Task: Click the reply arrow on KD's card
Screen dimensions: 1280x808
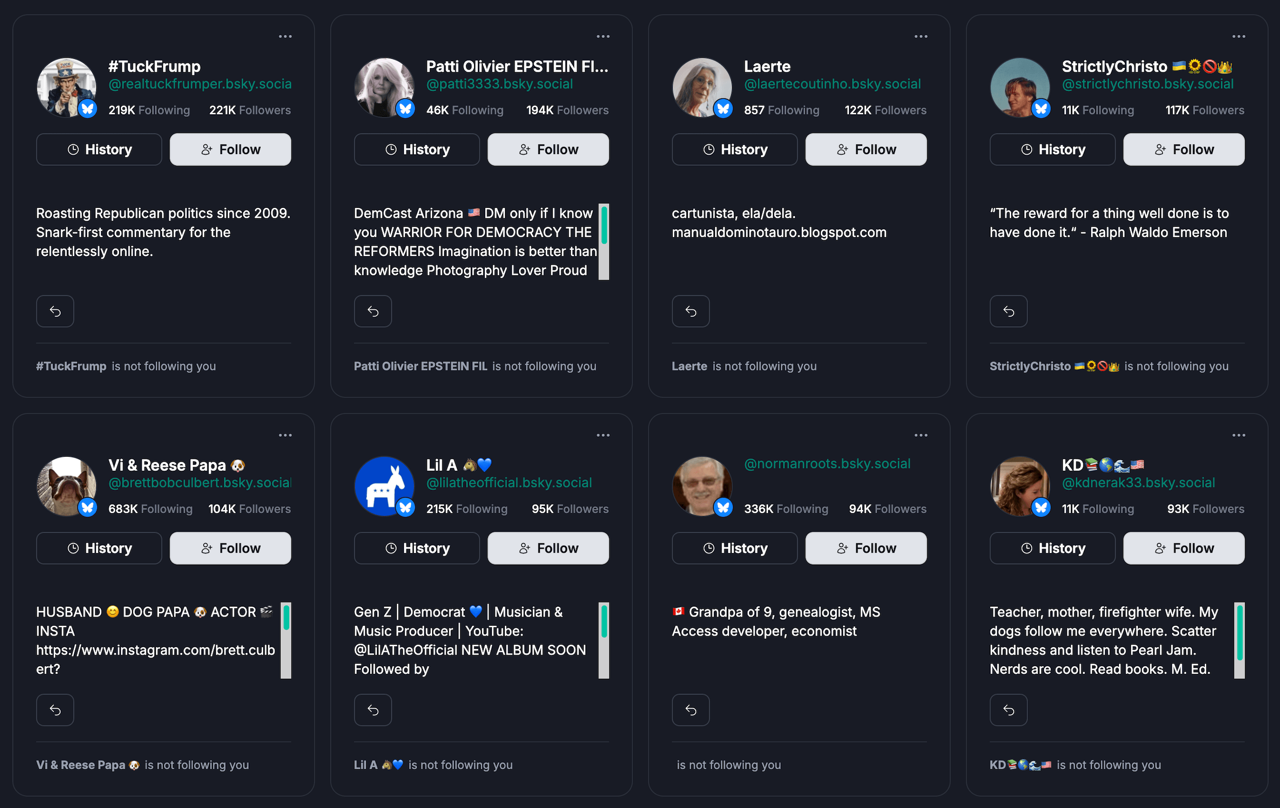Action: tap(1008, 710)
